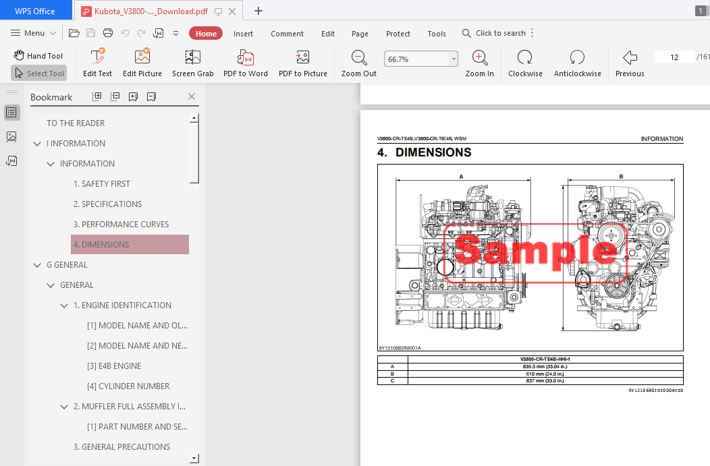Go to the Previous page
This screenshot has height=466, width=710.
click(630, 63)
